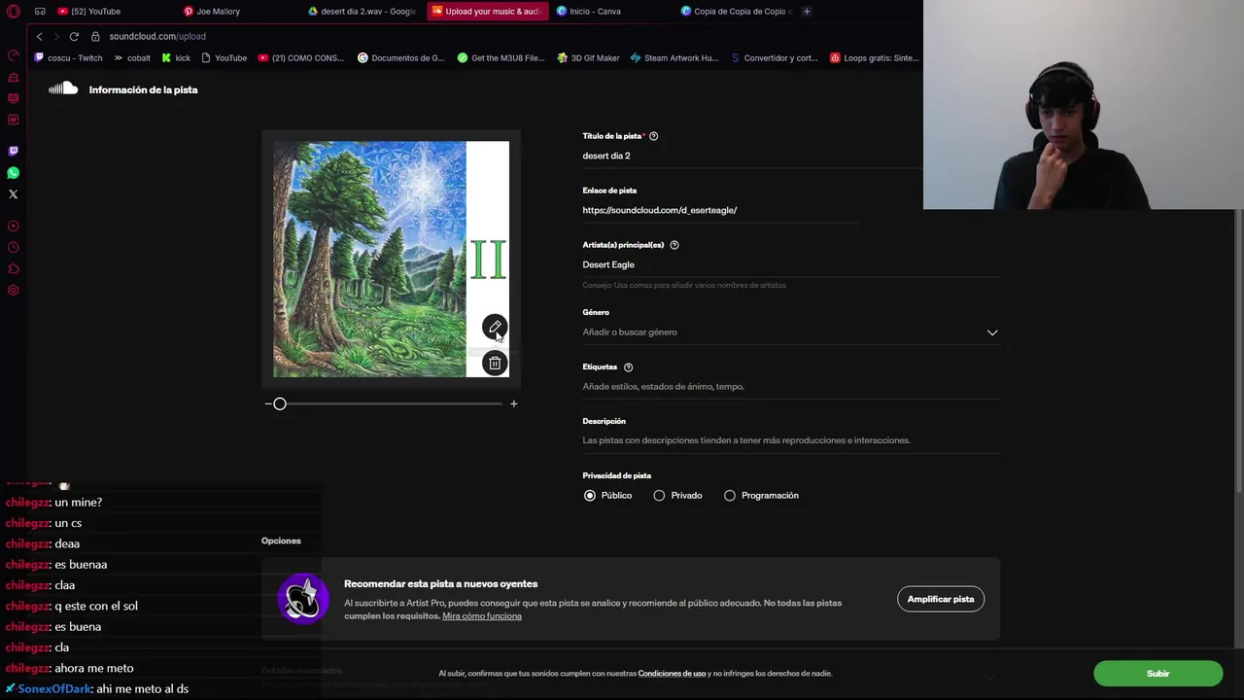Open the Twitch sidebar panel
Screen dimensions: 1244x700
click(13, 151)
